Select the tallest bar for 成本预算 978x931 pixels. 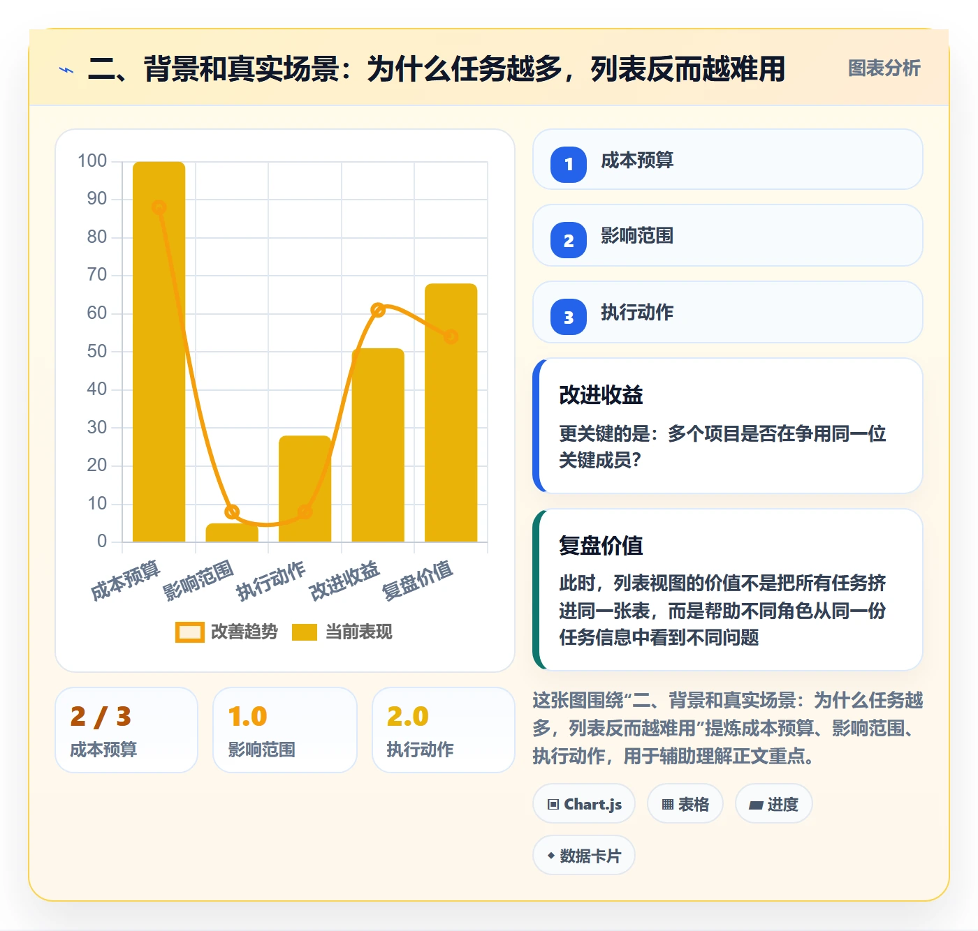159,352
